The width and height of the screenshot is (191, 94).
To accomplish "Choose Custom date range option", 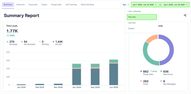I will coord(131,28).
